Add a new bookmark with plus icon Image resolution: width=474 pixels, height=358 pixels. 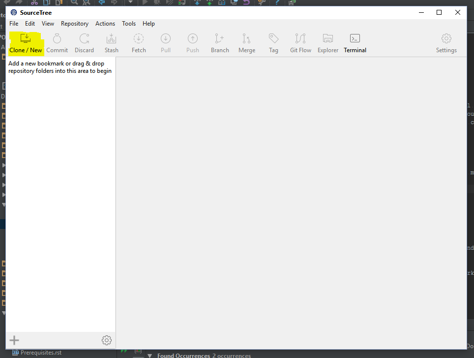click(x=14, y=340)
